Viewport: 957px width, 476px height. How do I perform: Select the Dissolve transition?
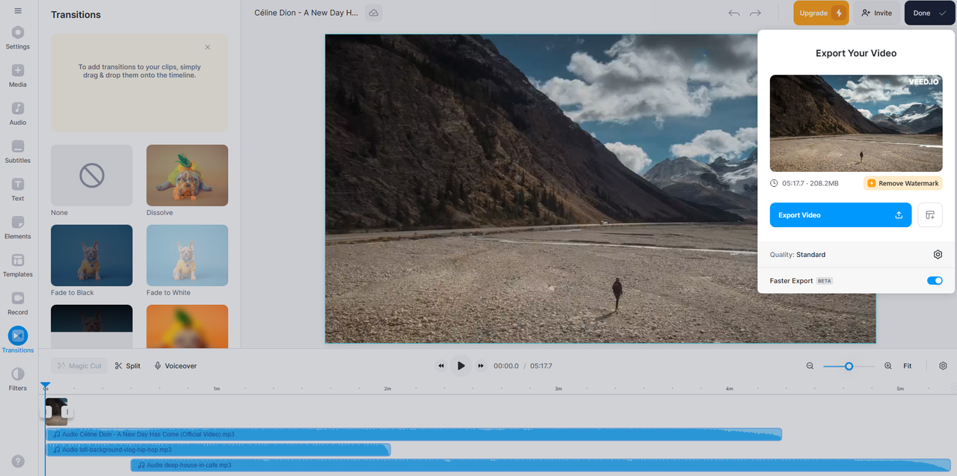(x=187, y=176)
